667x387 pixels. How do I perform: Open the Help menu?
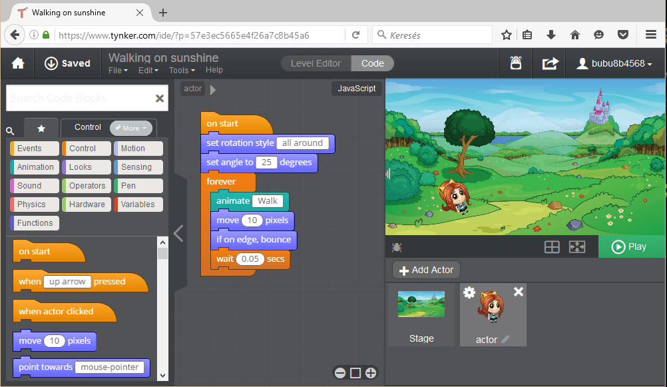pos(214,70)
